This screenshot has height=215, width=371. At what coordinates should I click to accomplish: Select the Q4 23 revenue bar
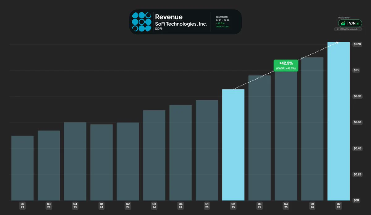coord(75,161)
